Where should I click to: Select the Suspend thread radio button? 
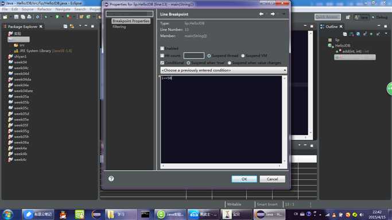coord(209,56)
